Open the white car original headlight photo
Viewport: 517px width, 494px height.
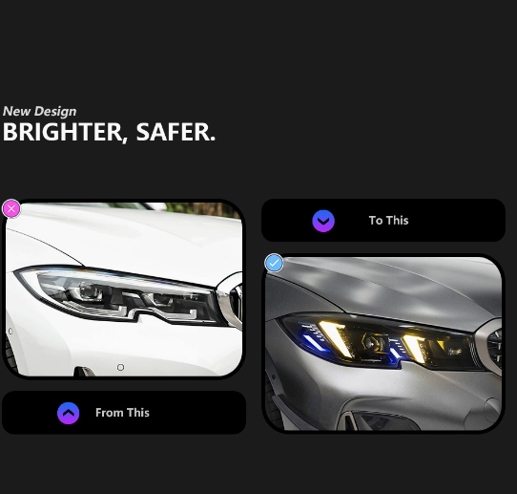pos(124,290)
